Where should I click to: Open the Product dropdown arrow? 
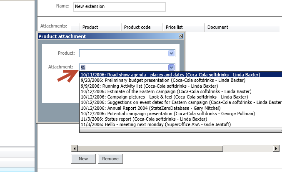click(x=172, y=53)
